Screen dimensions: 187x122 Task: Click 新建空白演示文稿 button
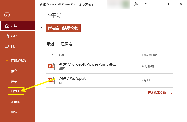click(63, 28)
